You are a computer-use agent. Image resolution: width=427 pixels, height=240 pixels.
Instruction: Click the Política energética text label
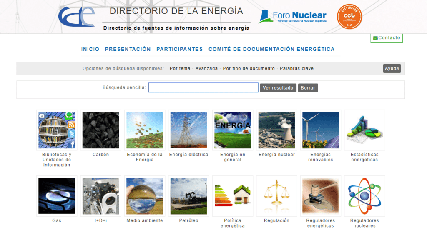233,223
